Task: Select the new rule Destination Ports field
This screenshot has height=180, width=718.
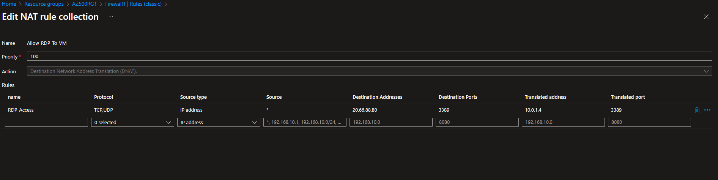Action: [477, 122]
